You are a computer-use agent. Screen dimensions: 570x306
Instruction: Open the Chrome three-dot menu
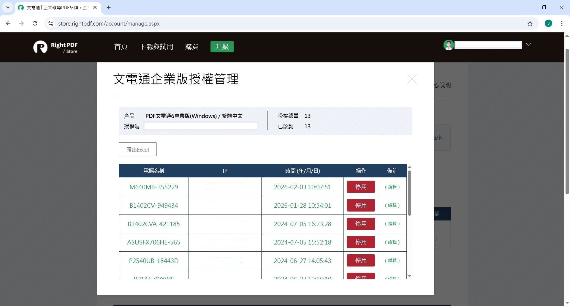point(562,23)
